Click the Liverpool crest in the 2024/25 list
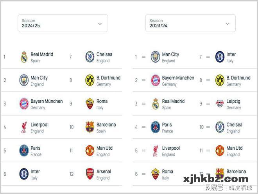Image resolution: width=258 pixels, height=194 pixels. pos(24,127)
